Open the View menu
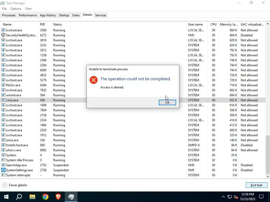 click(x=28, y=9)
